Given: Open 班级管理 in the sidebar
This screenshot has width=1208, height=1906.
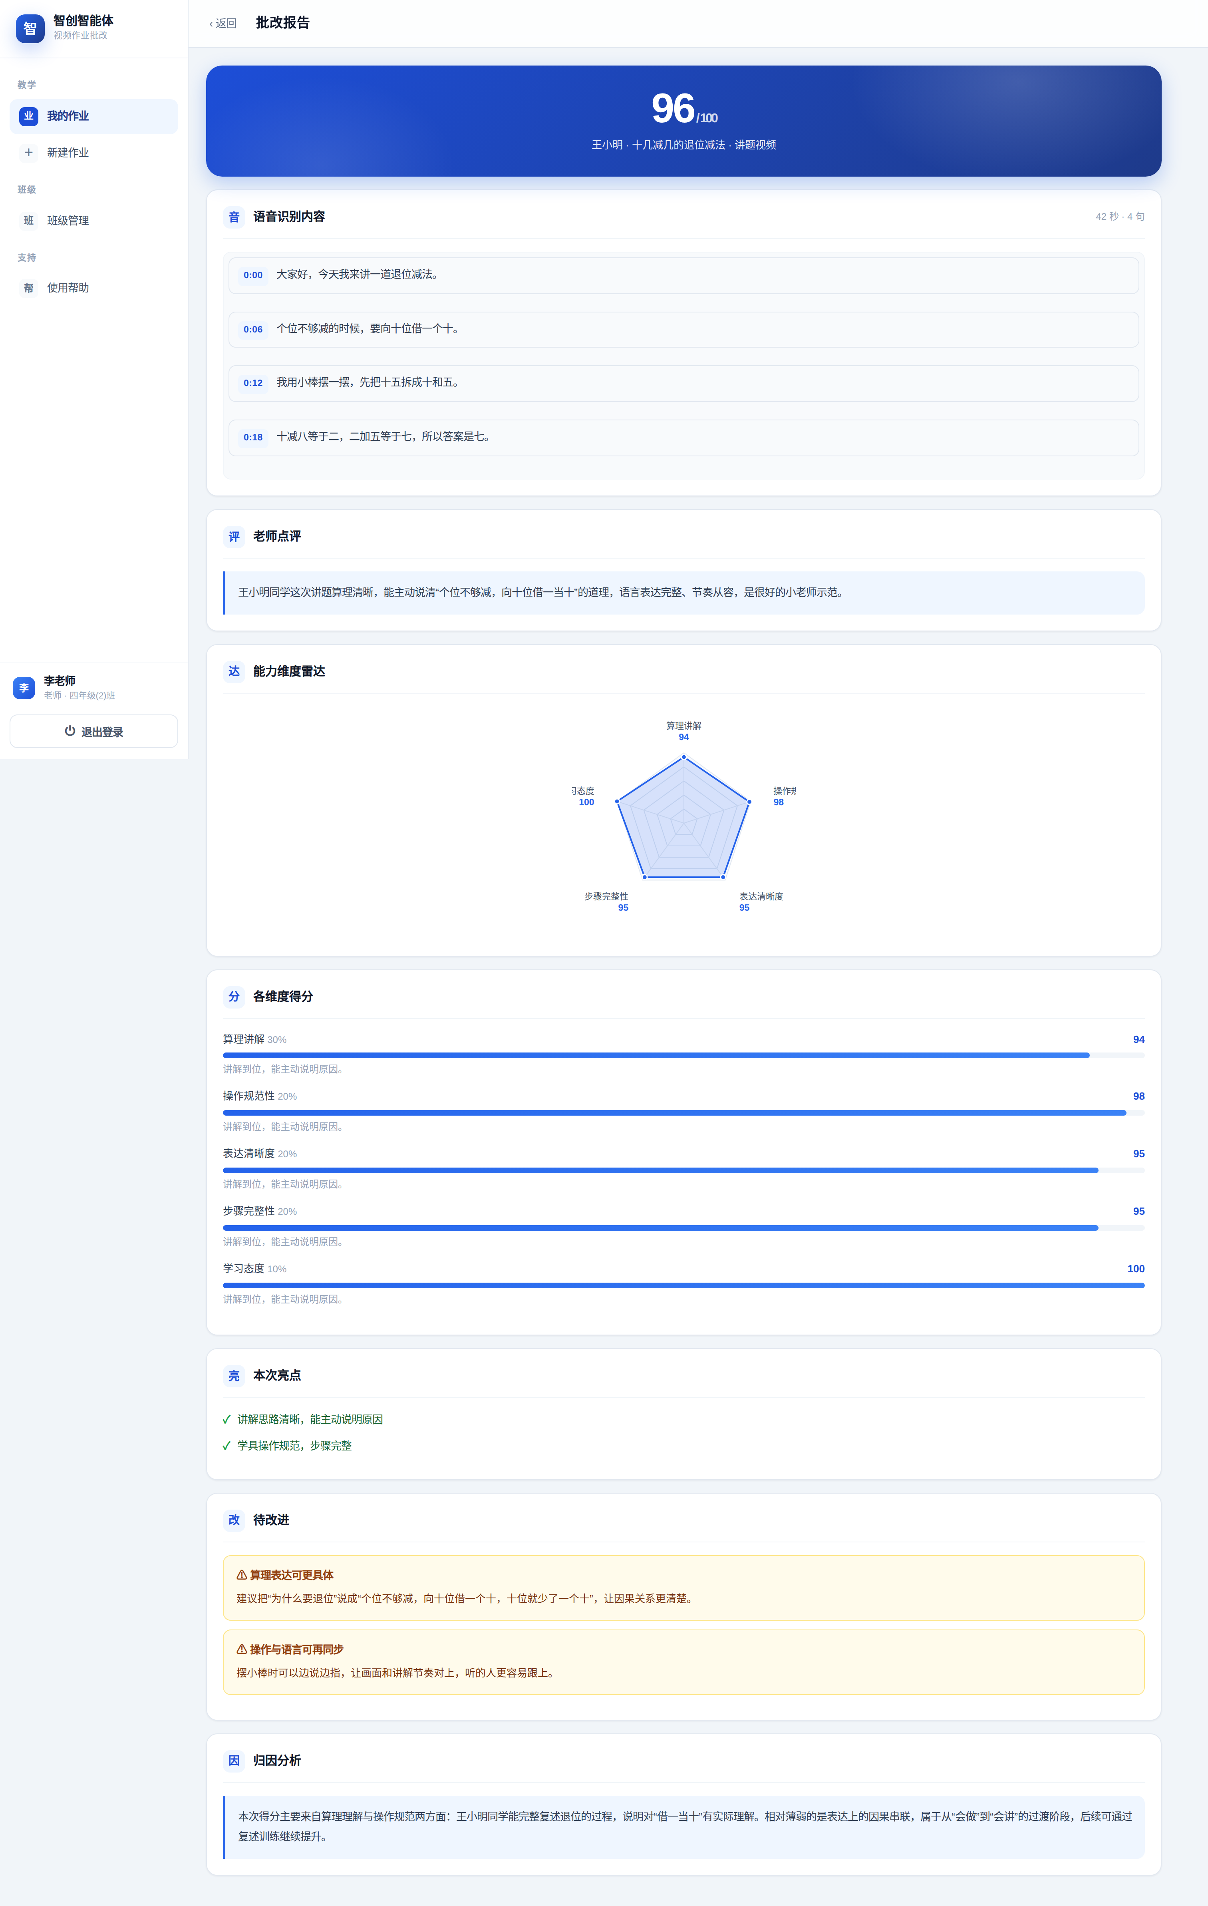Looking at the screenshot, I should (x=93, y=221).
